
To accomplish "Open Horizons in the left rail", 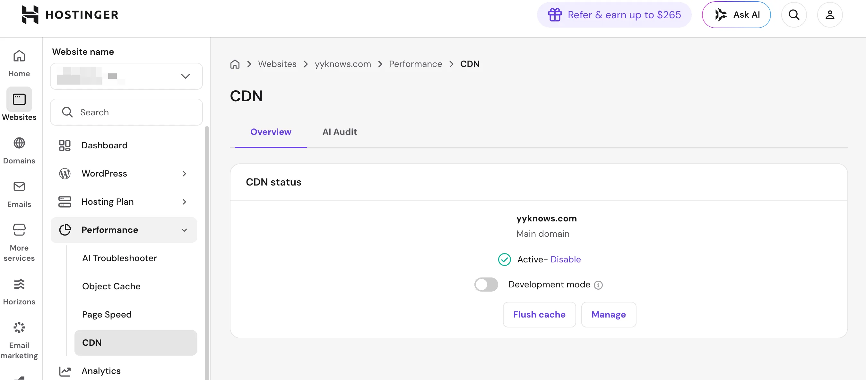I will coord(19,292).
